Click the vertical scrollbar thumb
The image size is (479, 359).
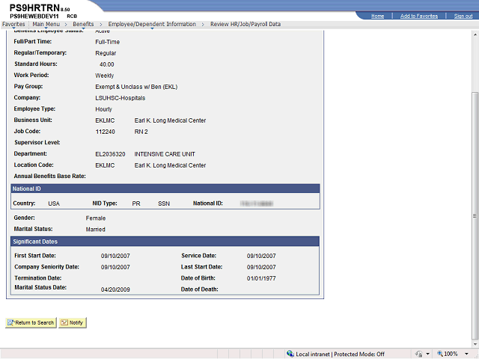pyautogui.click(x=475, y=215)
